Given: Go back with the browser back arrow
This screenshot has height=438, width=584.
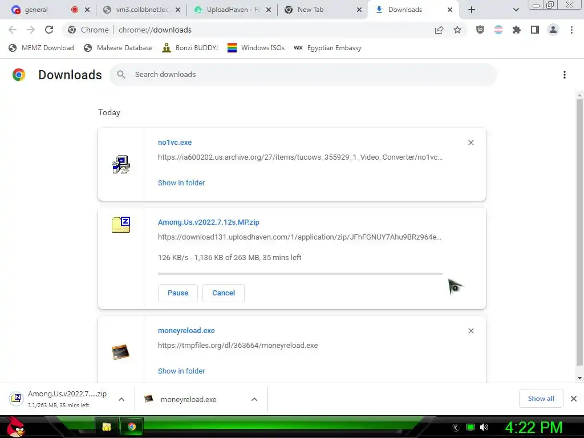Looking at the screenshot, I should (x=13, y=30).
